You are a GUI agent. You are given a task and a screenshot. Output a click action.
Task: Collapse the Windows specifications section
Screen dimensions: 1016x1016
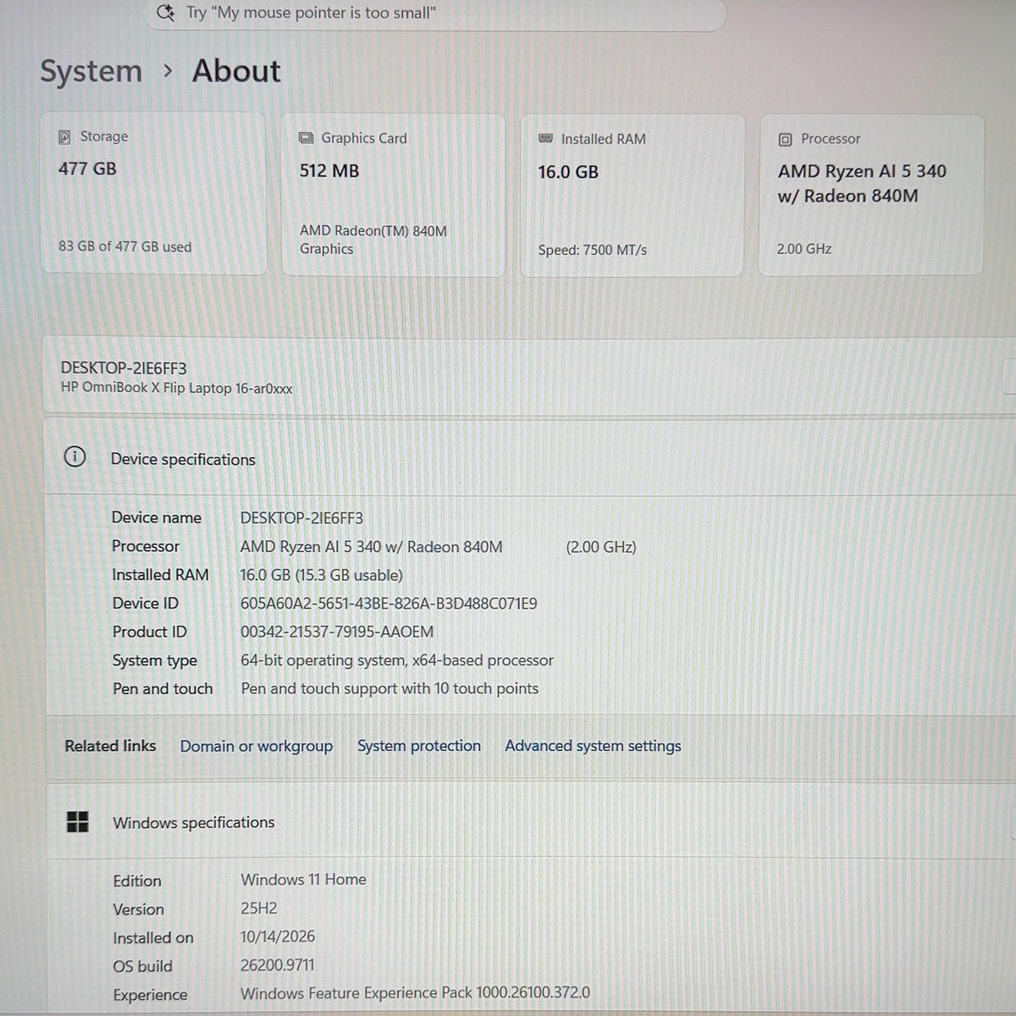(x=529, y=821)
